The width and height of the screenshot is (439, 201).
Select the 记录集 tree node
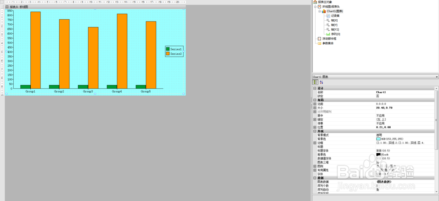(x=335, y=16)
